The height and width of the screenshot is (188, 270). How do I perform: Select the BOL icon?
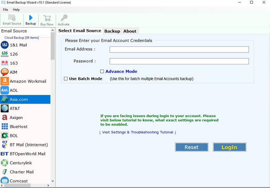(4, 136)
